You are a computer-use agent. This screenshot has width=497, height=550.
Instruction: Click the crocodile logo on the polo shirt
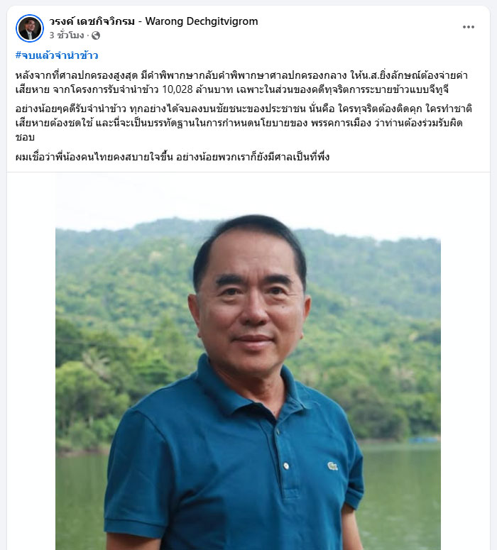click(x=332, y=466)
